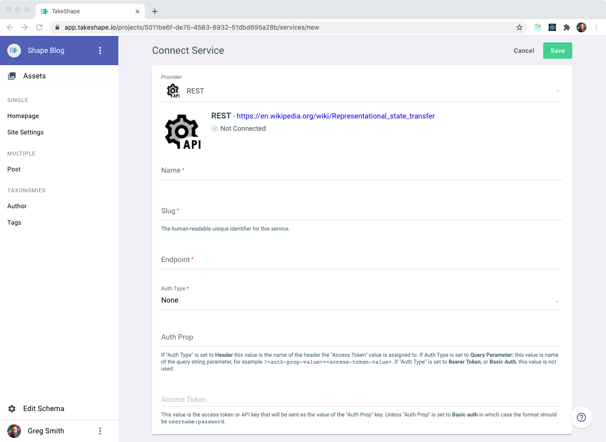Click the Save button
This screenshot has width=606, height=442.
(x=557, y=51)
